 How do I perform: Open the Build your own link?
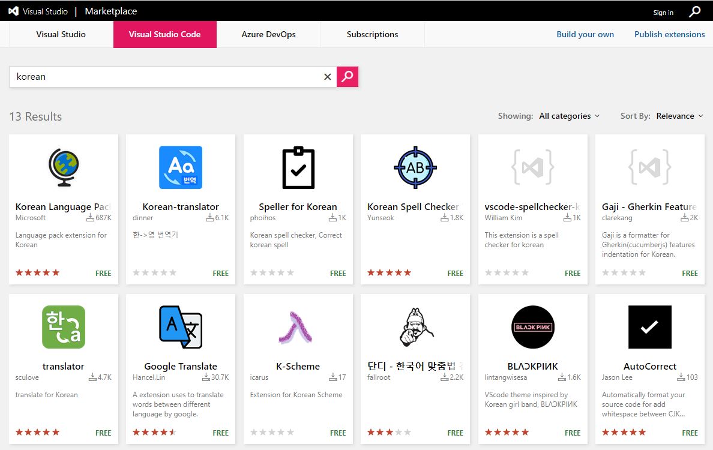[x=585, y=34]
